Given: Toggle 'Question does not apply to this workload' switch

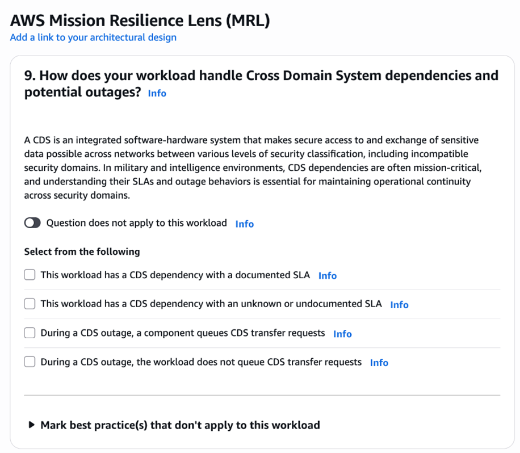Looking at the screenshot, I should click(32, 223).
